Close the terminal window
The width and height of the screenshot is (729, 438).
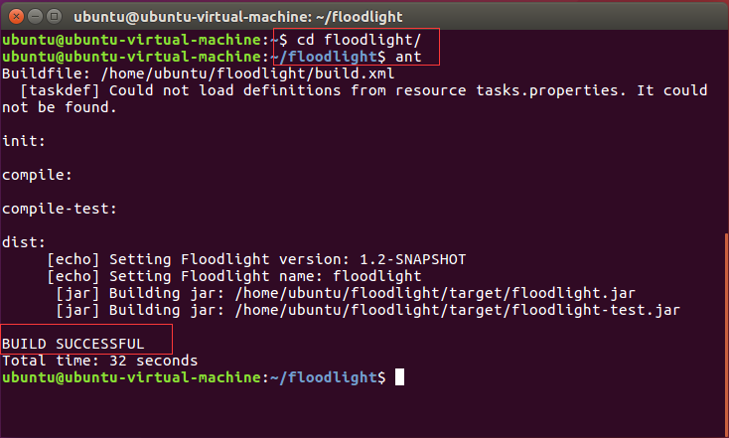14,15
